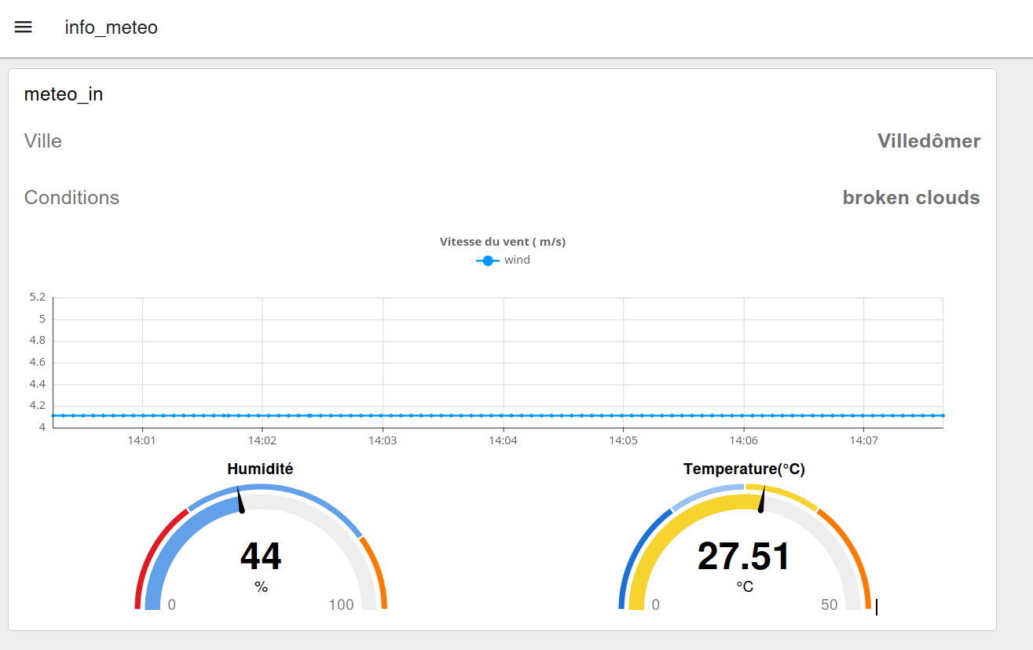
Task: Click the 27.51 temperature reading
Action: pyautogui.click(x=744, y=557)
